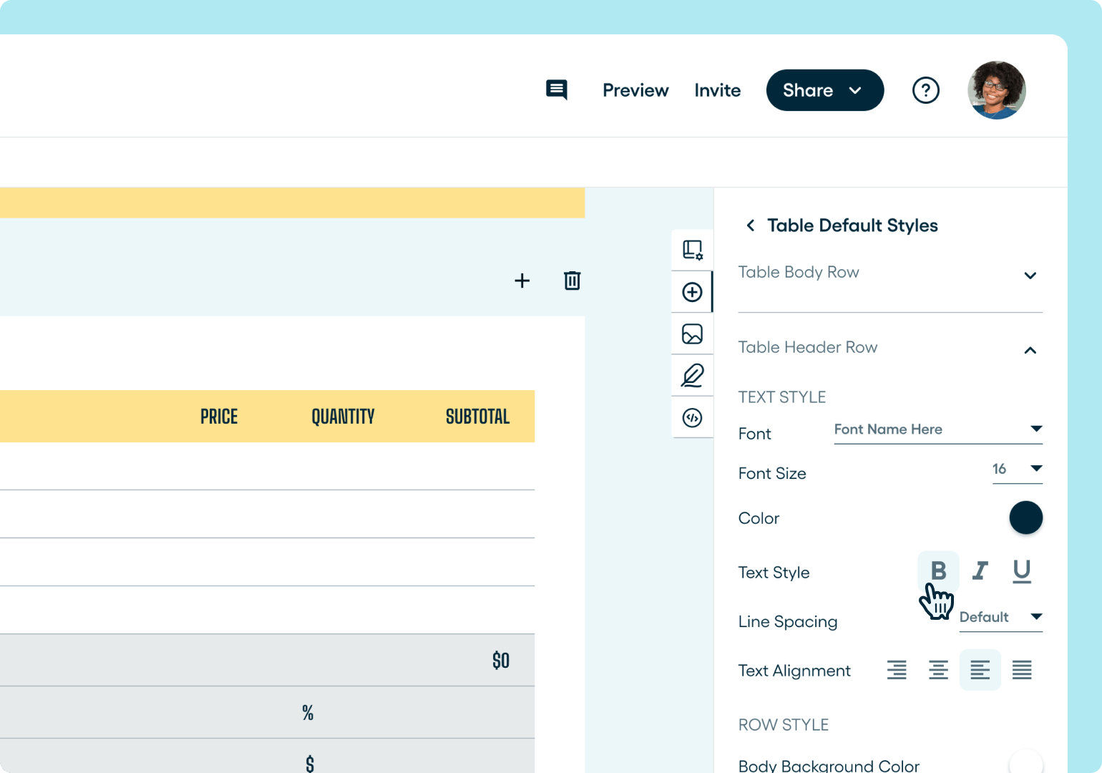Collapse the Table Header Row section
The height and width of the screenshot is (773, 1102).
[x=1030, y=351]
